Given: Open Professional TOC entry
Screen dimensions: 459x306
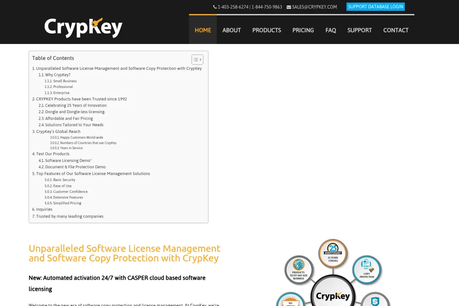Looking at the screenshot, I should (58, 87).
